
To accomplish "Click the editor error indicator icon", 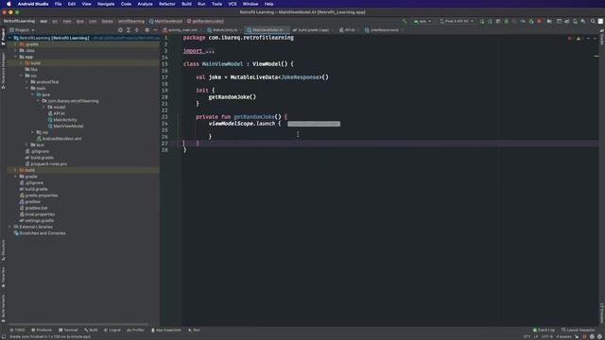I will (570, 39).
